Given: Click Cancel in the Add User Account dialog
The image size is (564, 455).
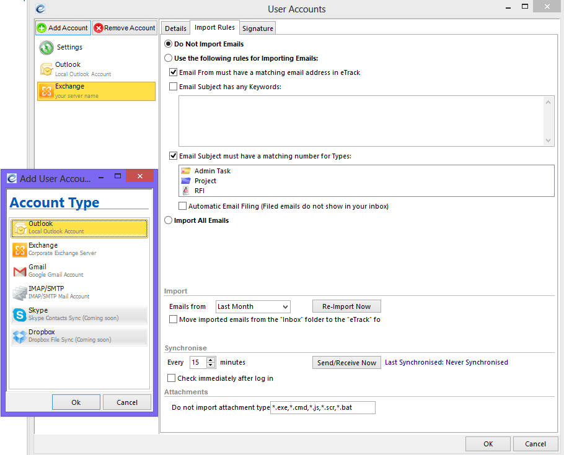Looking at the screenshot, I should click(x=127, y=402).
